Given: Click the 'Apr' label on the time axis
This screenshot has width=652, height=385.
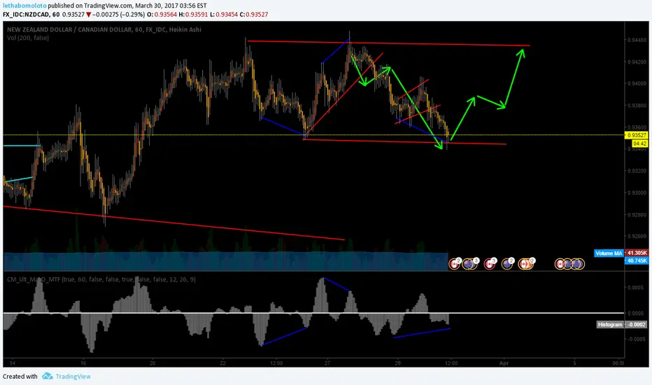Looking at the screenshot, I should 504,363.
